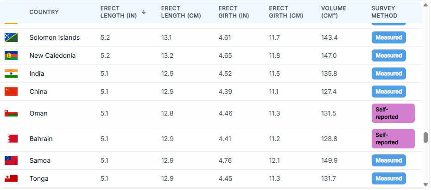Screen dimensions: 431x190
Task: Click the scrollbar down arrow
Action: pos(425,184)
